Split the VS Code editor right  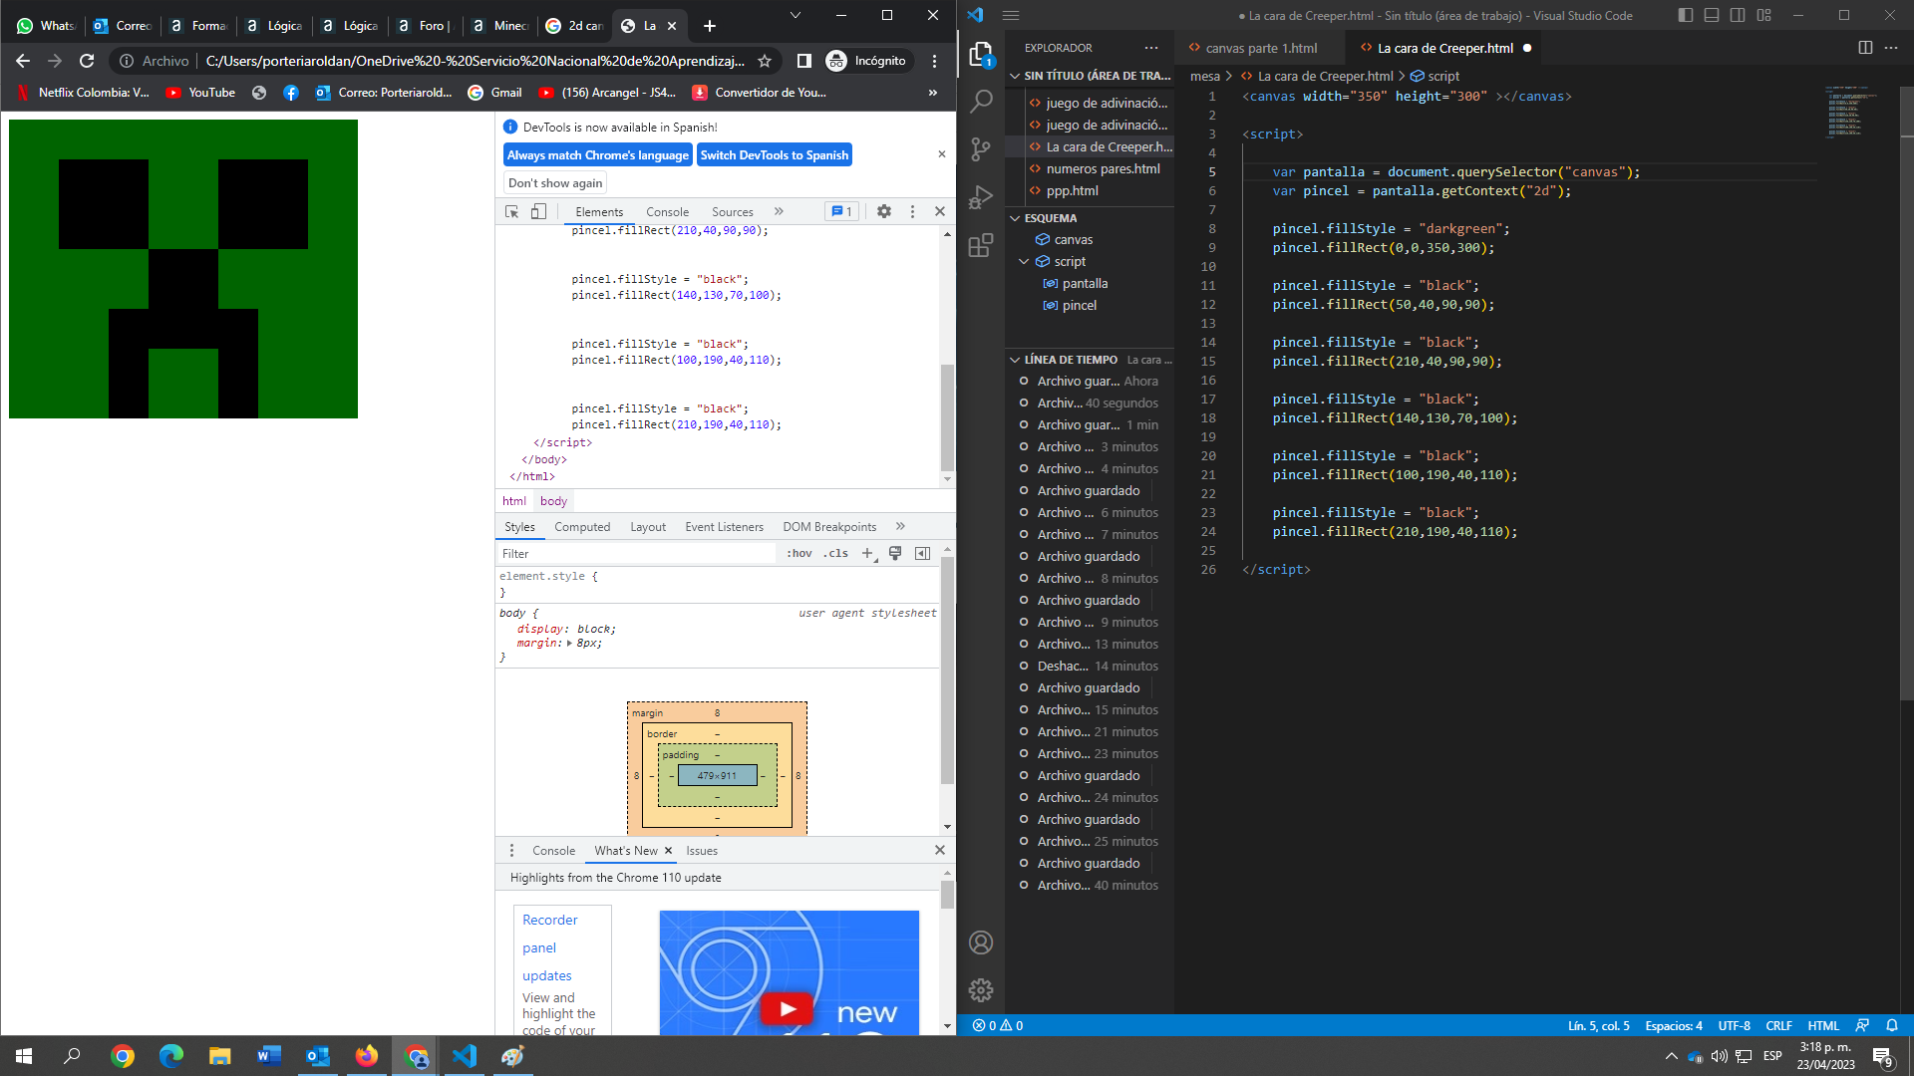pos(1865,48)
